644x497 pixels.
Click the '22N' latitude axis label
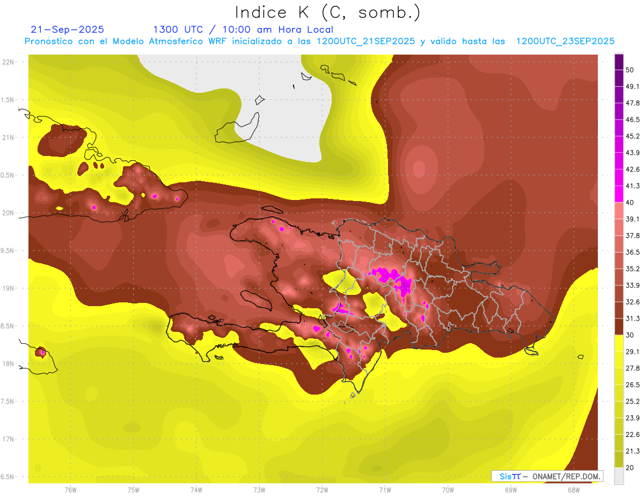pos(9,62)
